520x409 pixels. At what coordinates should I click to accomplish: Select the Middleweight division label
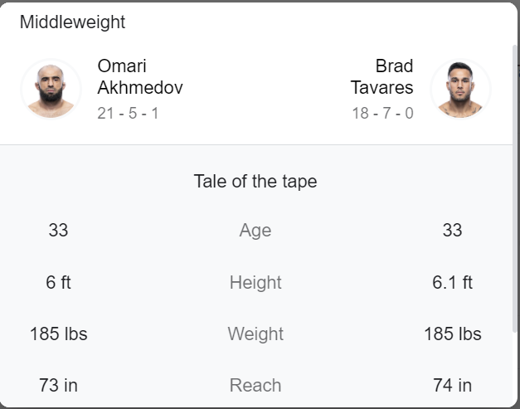[x=72, y=22]
